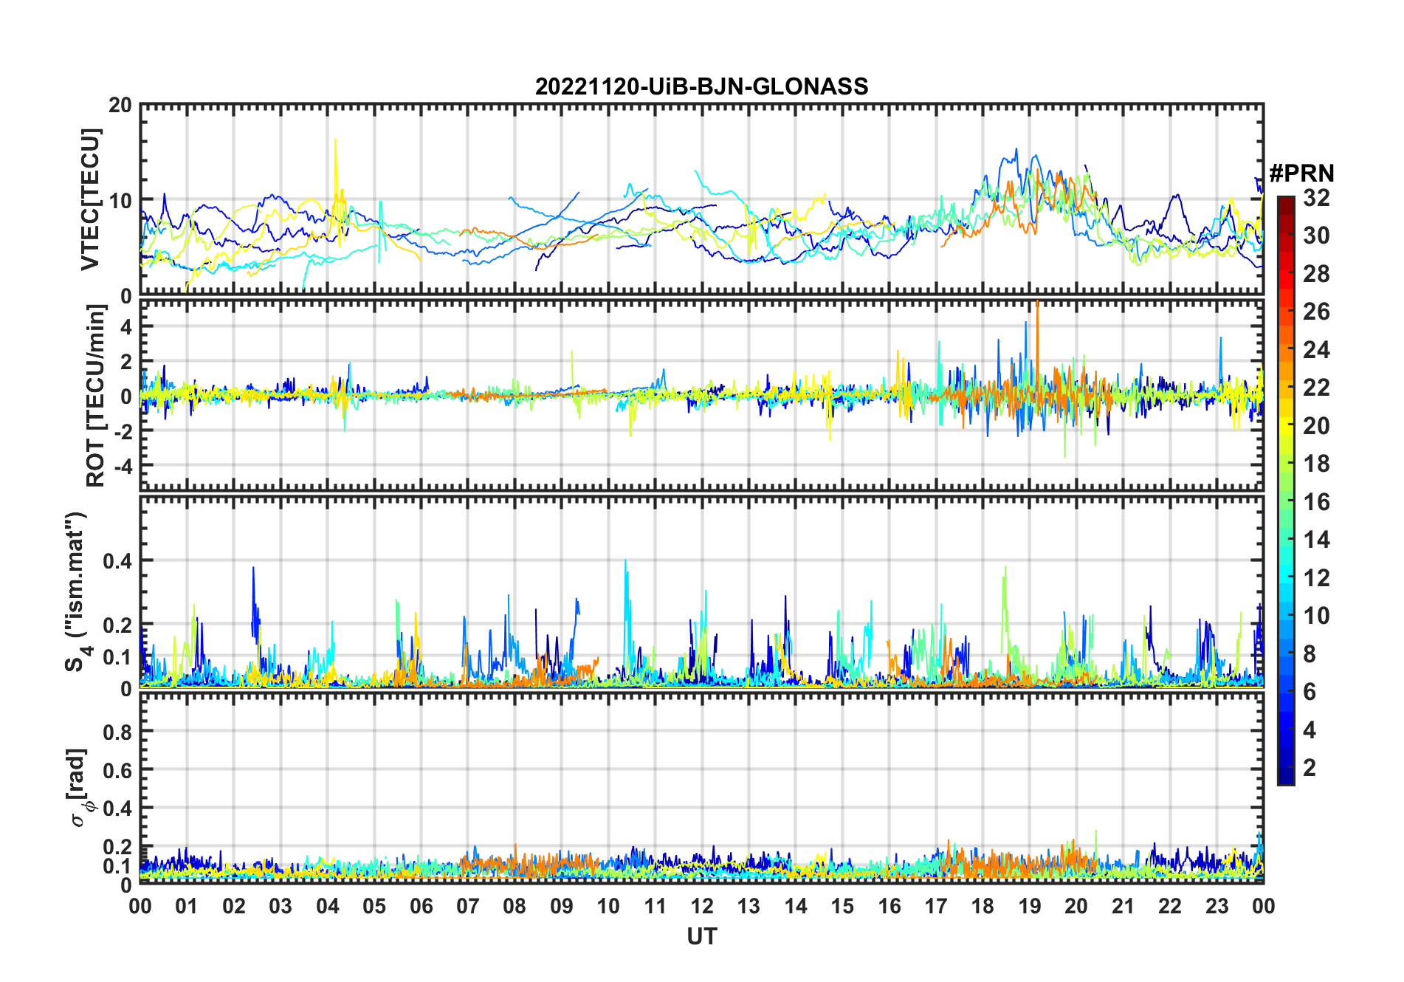Image resolution: width=1404 pixels, height=982 pixels.
Task: Click sigma phi axis tick label 0.8
Action: click(x=117, y=732)
